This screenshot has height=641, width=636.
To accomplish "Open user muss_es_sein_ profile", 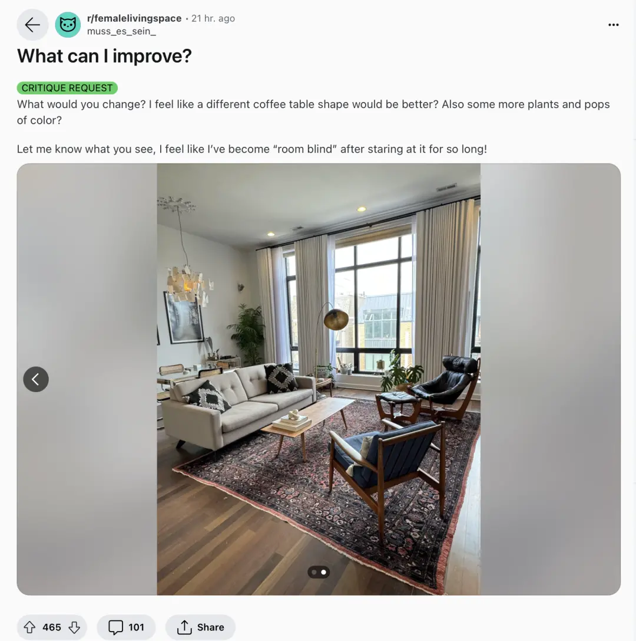I will 121,31.
